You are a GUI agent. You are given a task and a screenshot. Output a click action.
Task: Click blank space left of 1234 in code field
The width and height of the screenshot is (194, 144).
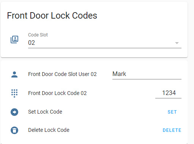pyautogui.click(x=159, y=93)
